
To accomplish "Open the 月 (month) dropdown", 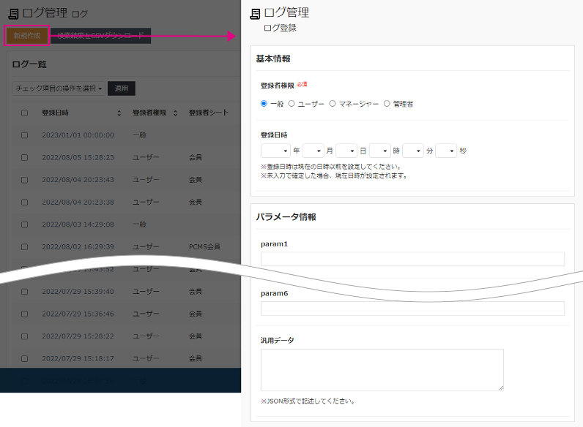I will coord(313,151).
